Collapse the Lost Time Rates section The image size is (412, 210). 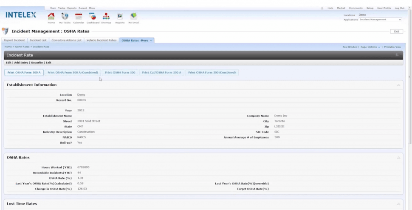coord(398,204)
